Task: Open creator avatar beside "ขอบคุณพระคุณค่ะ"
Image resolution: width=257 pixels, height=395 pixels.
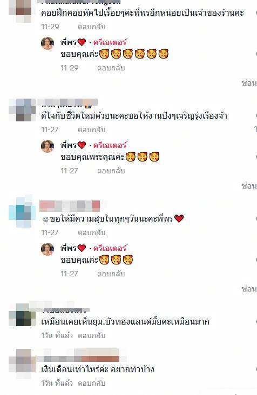Action: click(48, 146)
